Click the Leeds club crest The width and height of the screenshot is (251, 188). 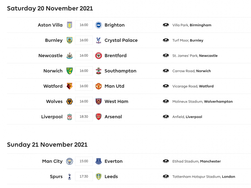click(x=98, y=177)
